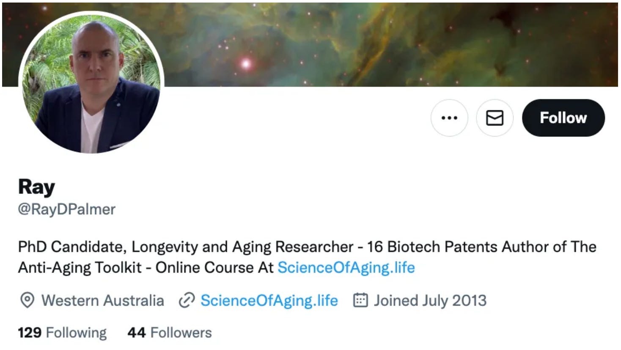Click the Western Australia location text
621x350 pixels.
(102, 301)
